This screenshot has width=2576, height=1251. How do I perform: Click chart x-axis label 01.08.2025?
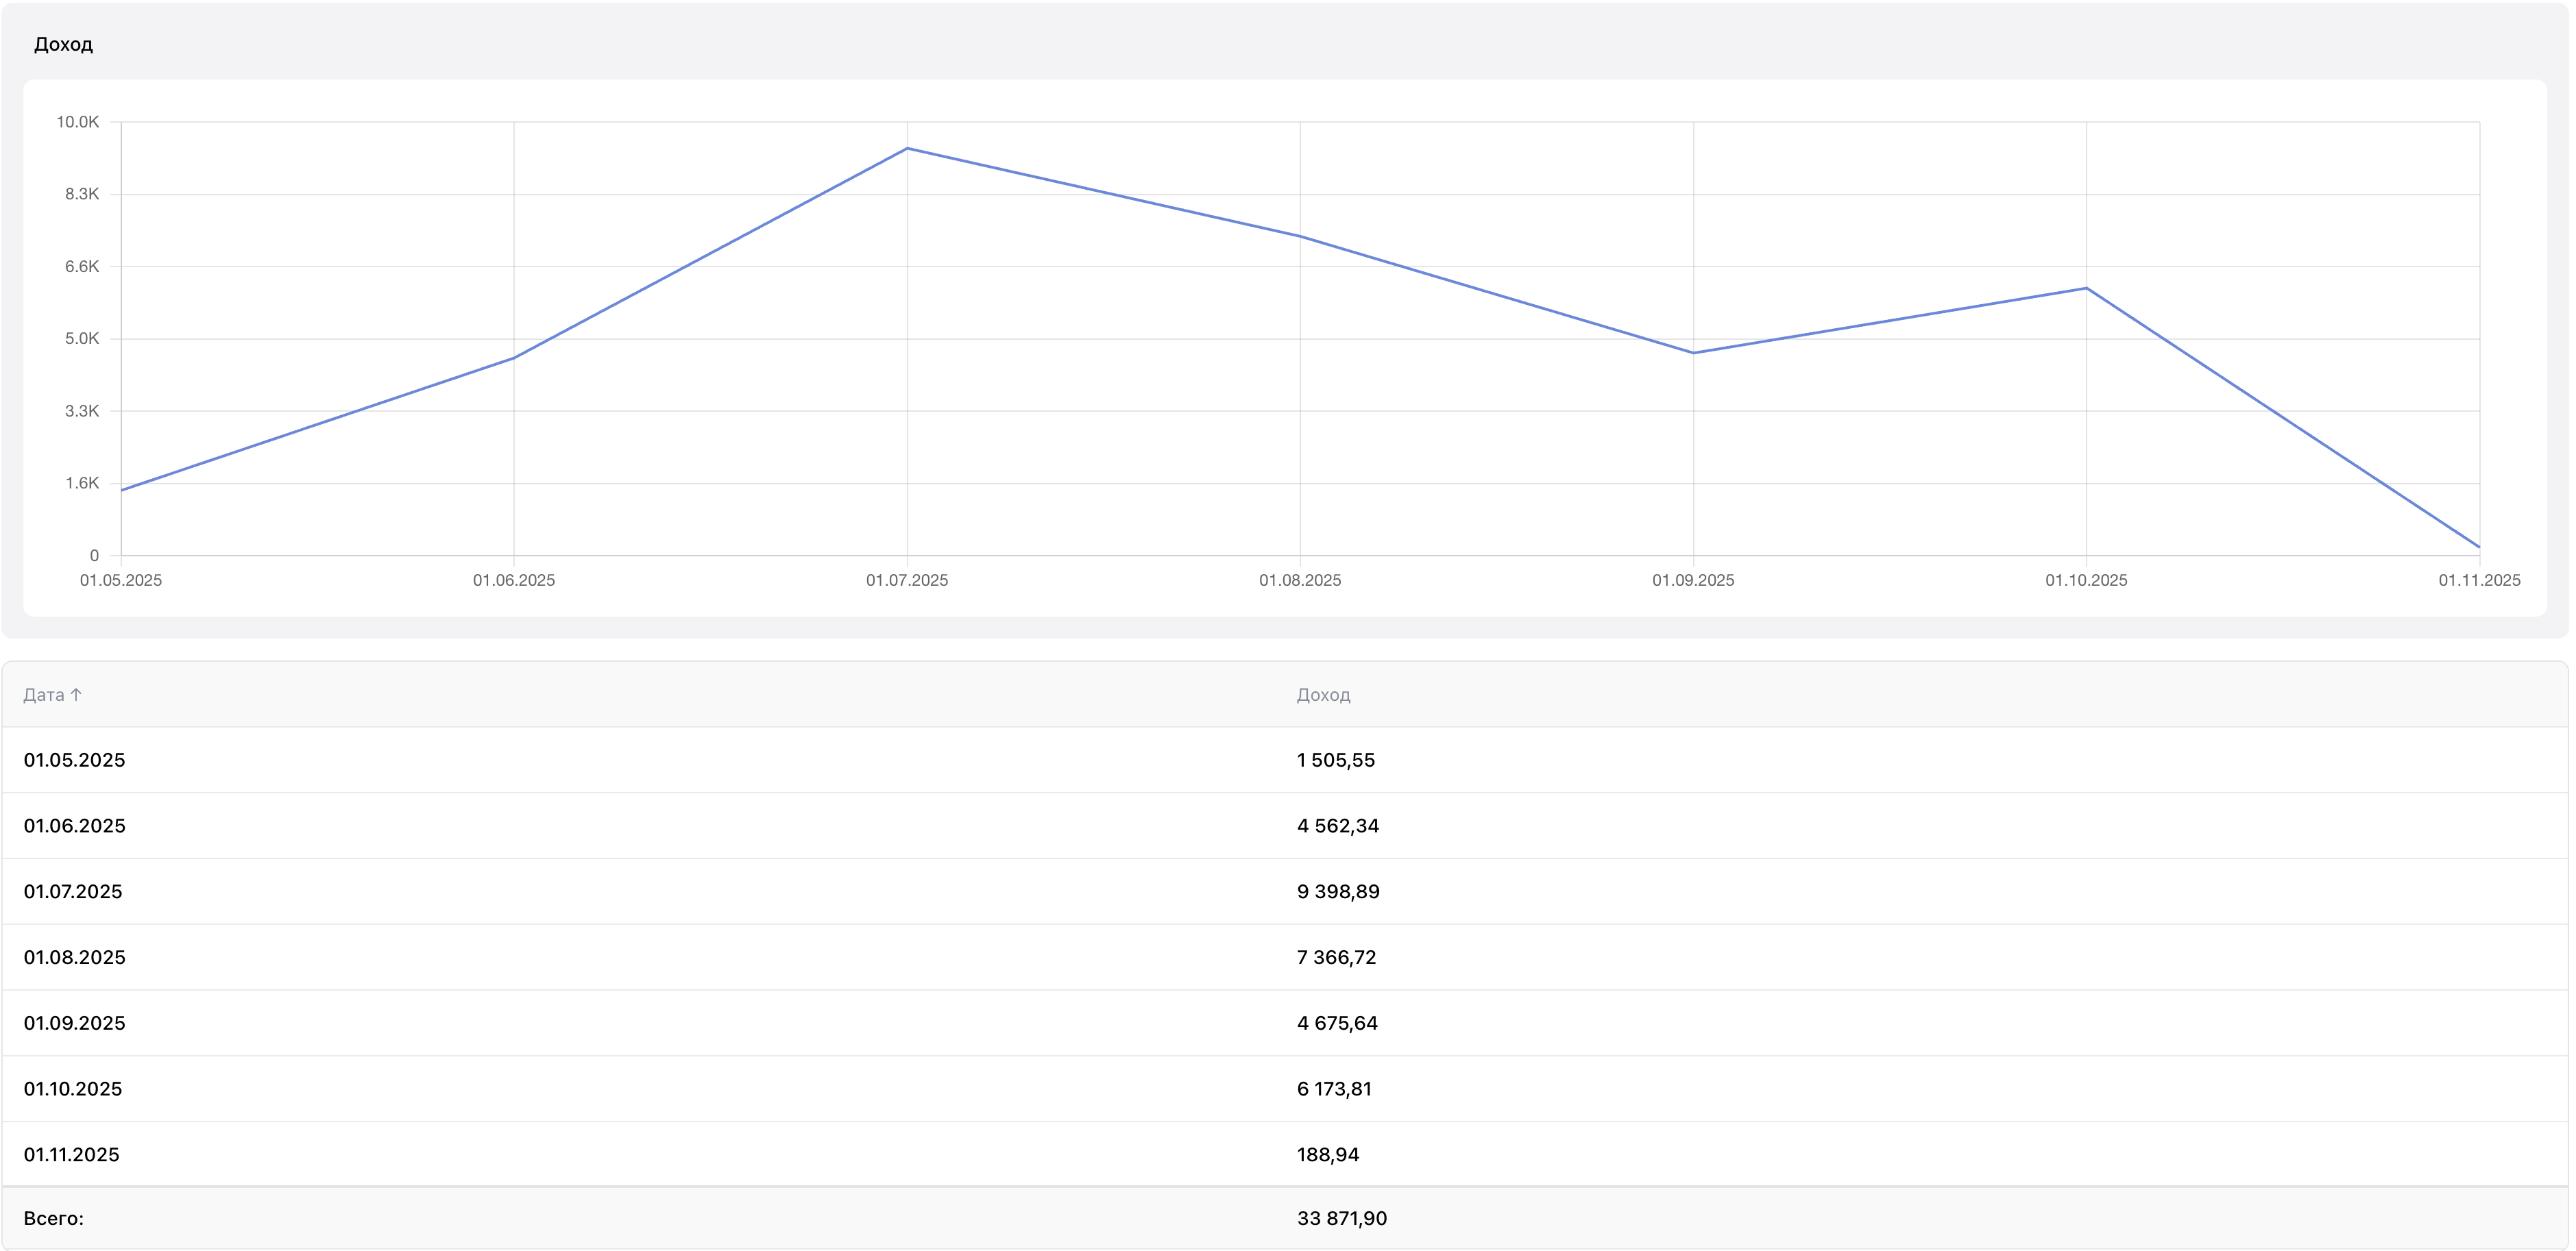point(1299,580)
